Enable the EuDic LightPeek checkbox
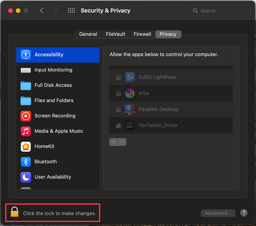 pyautogui.click(x=118, y=77)
